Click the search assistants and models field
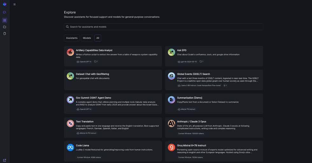The height and width of the screenshot is (163, 312). pos(163,27)
